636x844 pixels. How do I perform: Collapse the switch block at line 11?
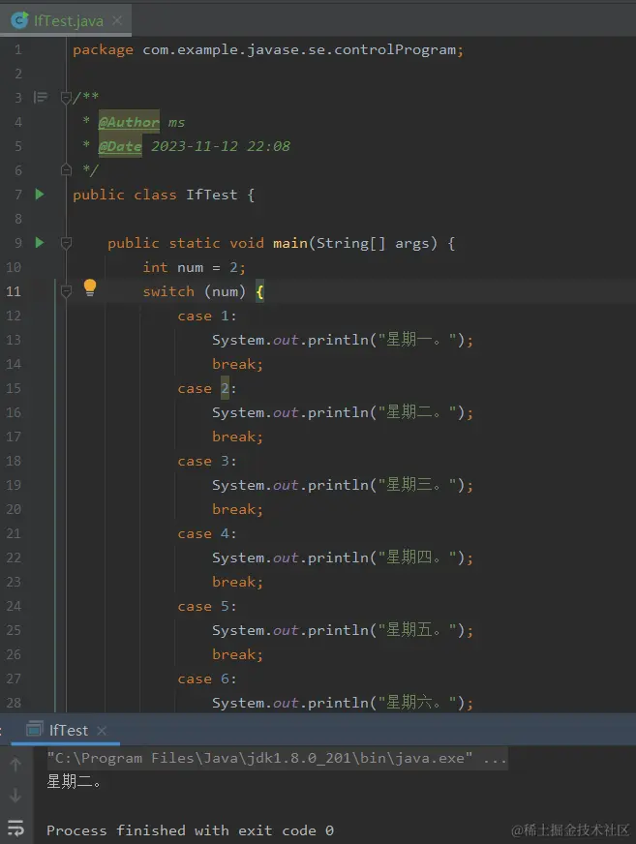click(66, 291)
